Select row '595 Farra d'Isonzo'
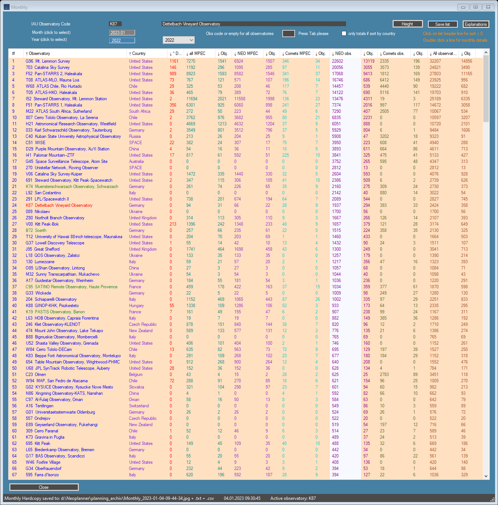498x505 pixels. pyautogui.click(x=245, y=475)
